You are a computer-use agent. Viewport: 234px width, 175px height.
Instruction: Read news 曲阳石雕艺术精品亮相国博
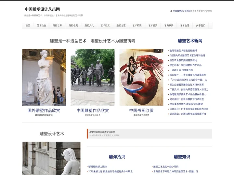point(183,51)
